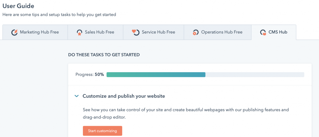Screen dimensions: 319x137
Task: Click the Sales Hub star icon
Action: click(79, 32)
